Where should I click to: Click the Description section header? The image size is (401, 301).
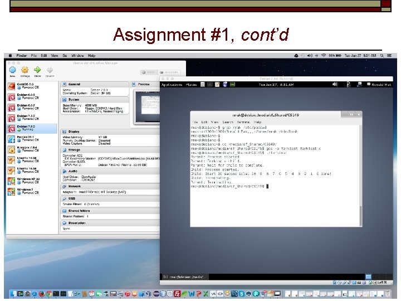click(x=110, y=223)
